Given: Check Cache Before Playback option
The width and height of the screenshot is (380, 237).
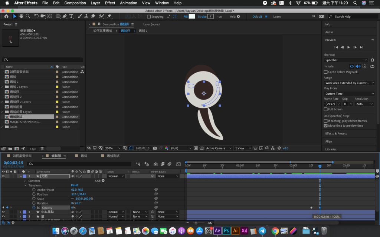Looking at the screenshot, I should click(326, 72).
